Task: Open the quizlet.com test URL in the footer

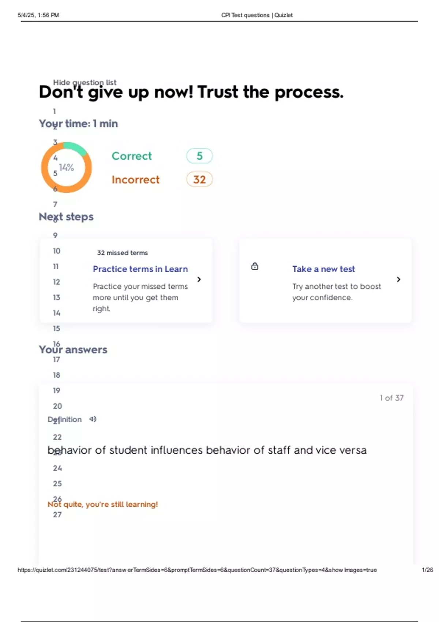Action: click(x=197, y=570)
